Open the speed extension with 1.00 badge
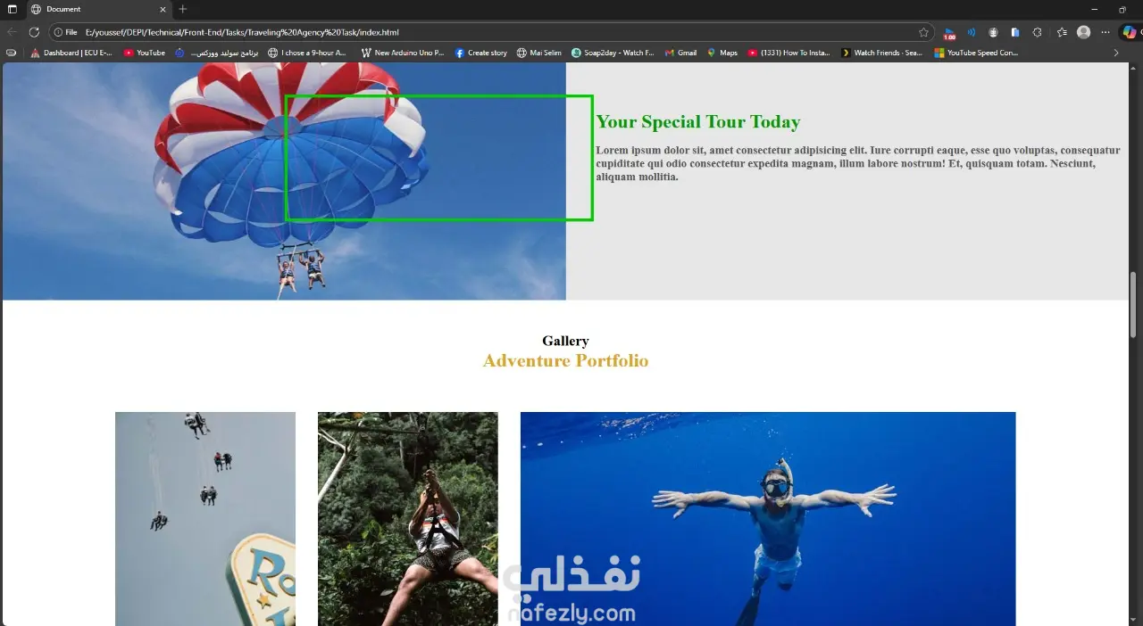Screen dimensions: 1143x626 [x=949, y=33]
